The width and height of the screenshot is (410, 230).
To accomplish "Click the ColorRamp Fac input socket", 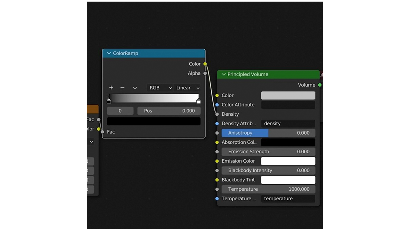I will point(102,132).
